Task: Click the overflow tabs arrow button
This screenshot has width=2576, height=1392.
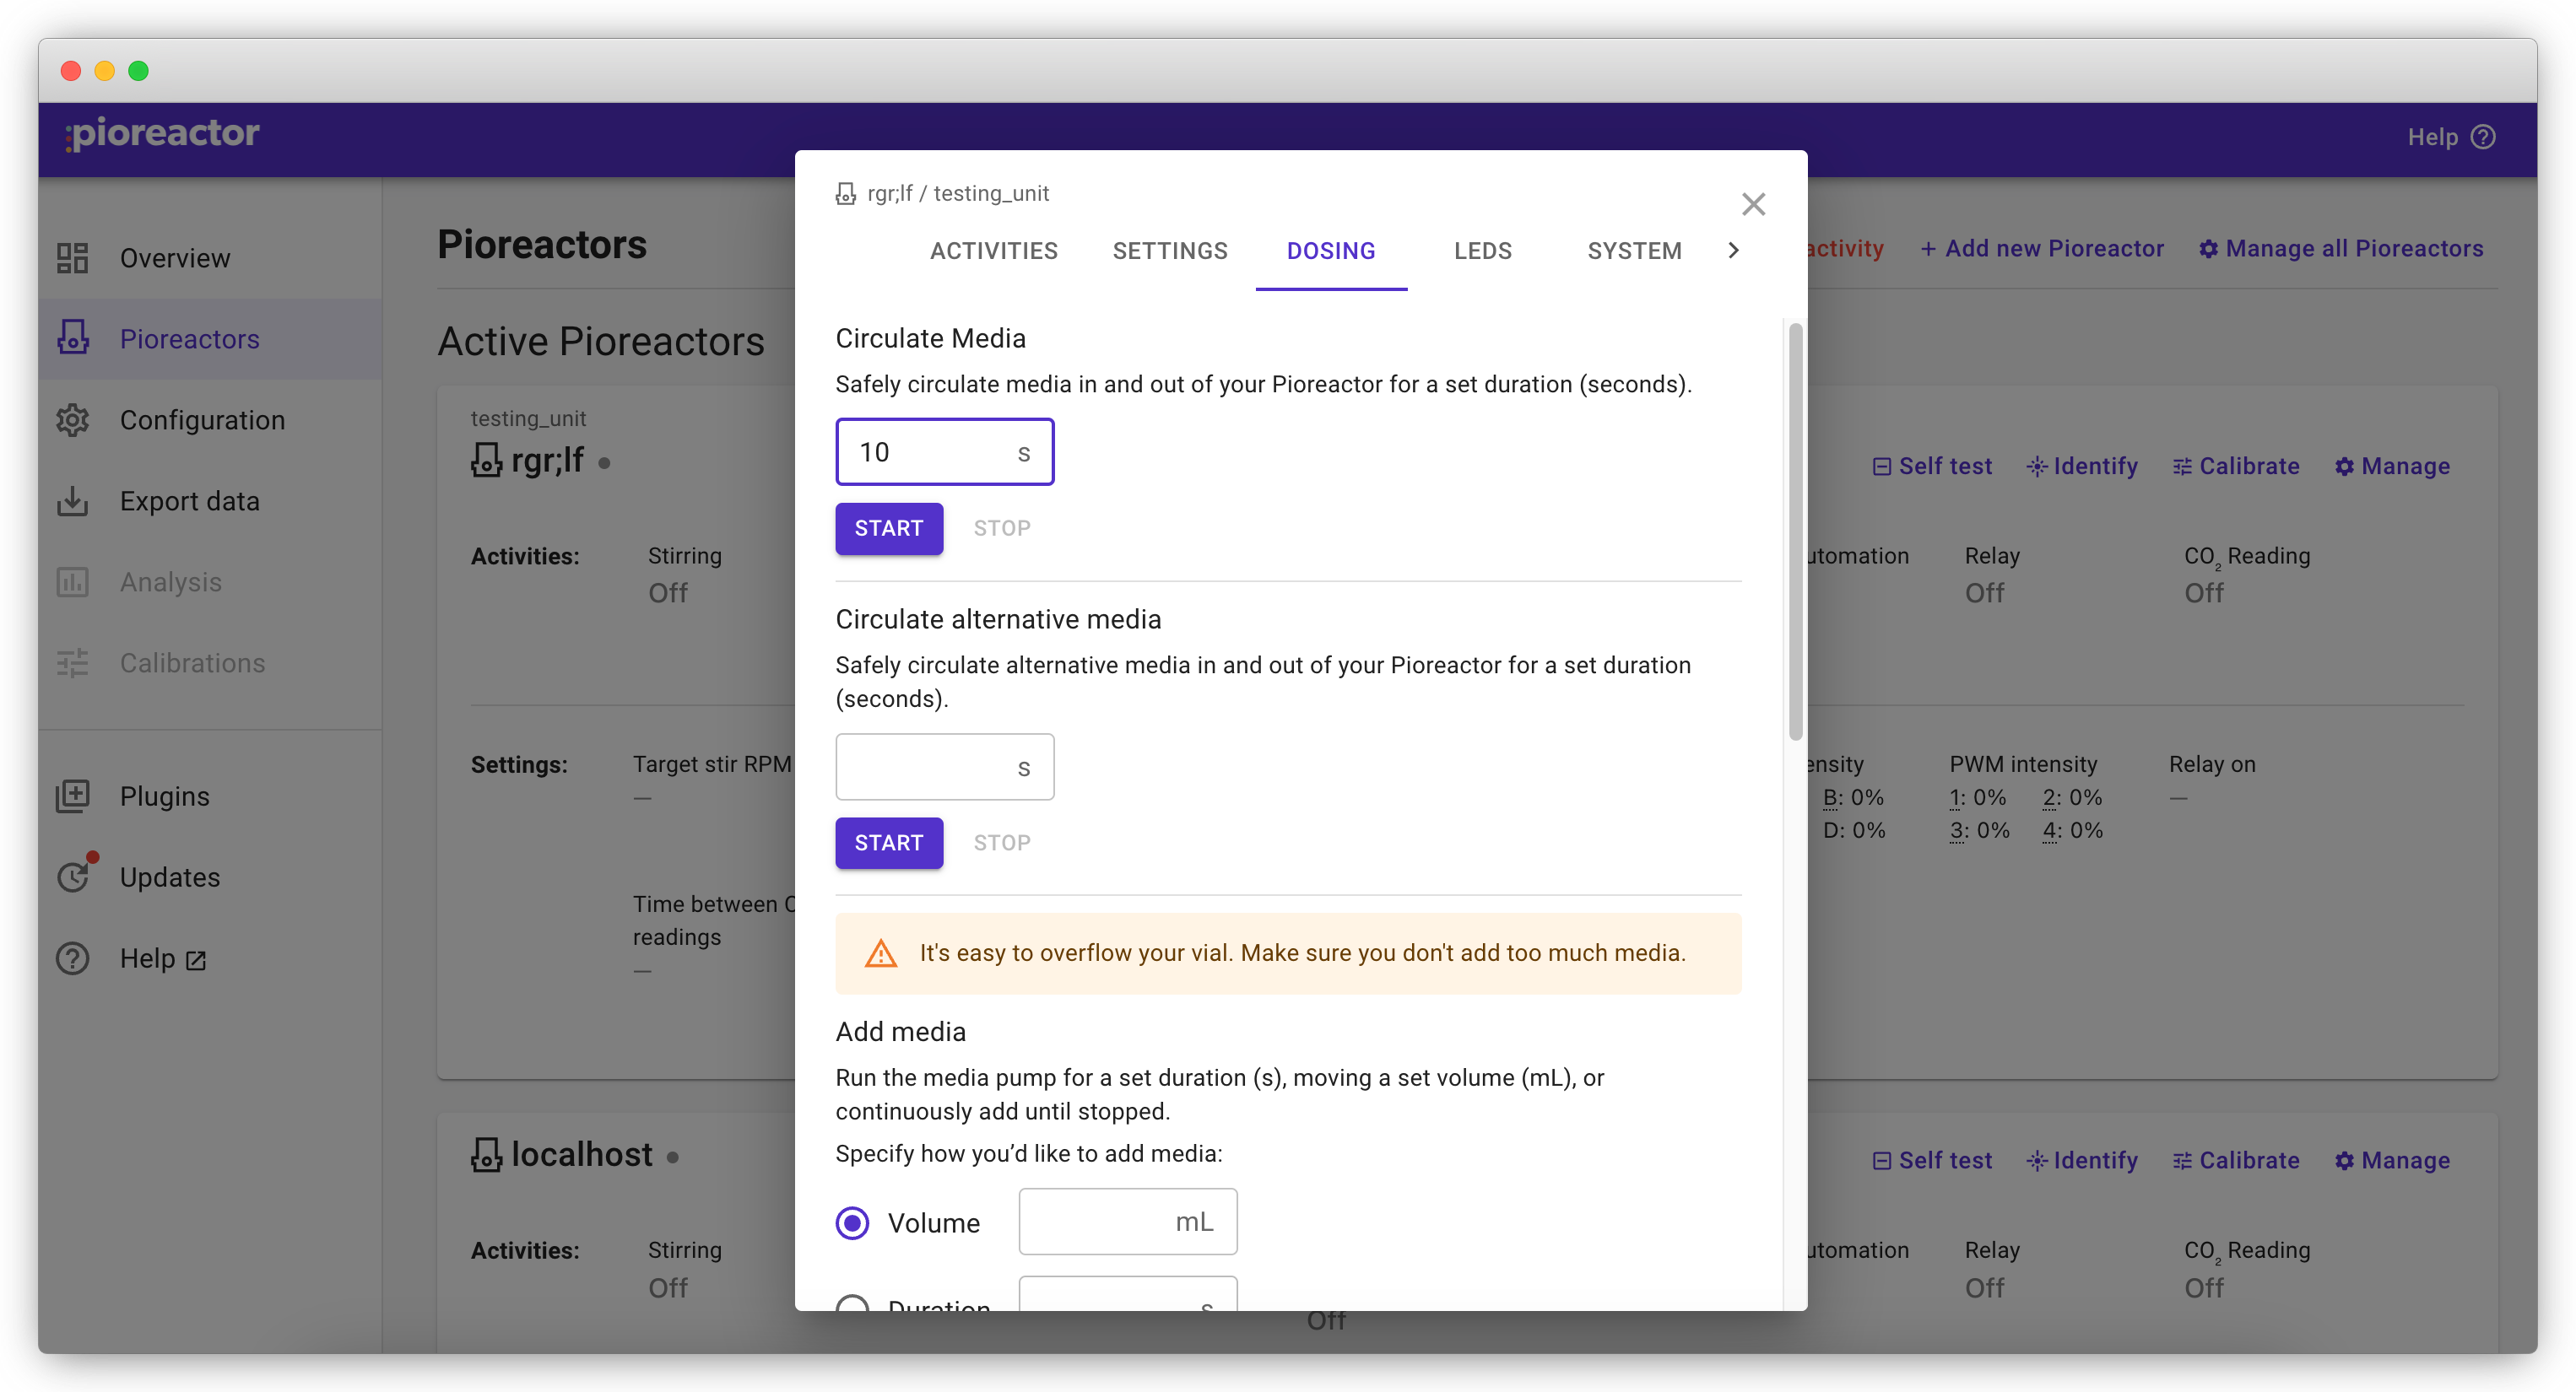Action: point(1734,251)
